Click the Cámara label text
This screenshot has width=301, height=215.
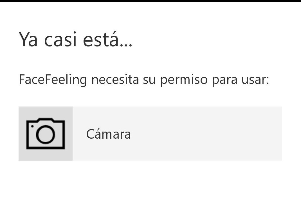(108, 134)
